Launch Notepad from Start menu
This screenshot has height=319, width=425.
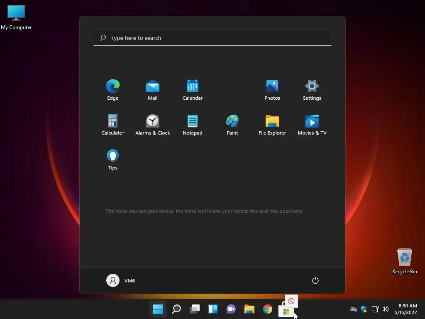193,125
